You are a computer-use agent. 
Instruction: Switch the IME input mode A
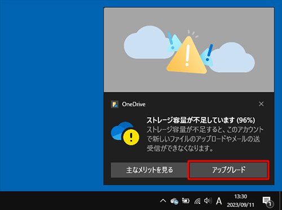(x=219, y=201)
